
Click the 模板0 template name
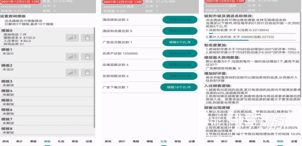(7, 31)
